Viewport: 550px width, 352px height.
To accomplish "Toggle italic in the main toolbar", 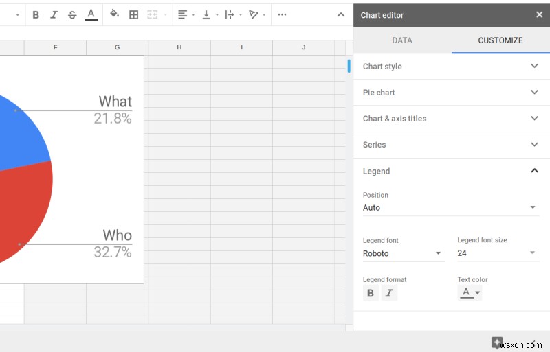I will pos(54,14).
